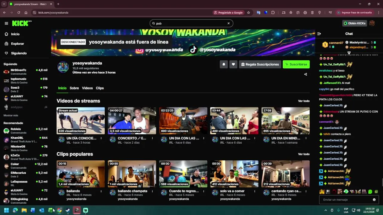The image size is (383, 215).
Task: Open Robleis recommended channel
Action: point(25,131)
